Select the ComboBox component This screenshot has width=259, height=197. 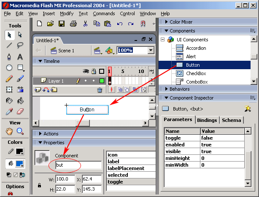tap(197, 82)
